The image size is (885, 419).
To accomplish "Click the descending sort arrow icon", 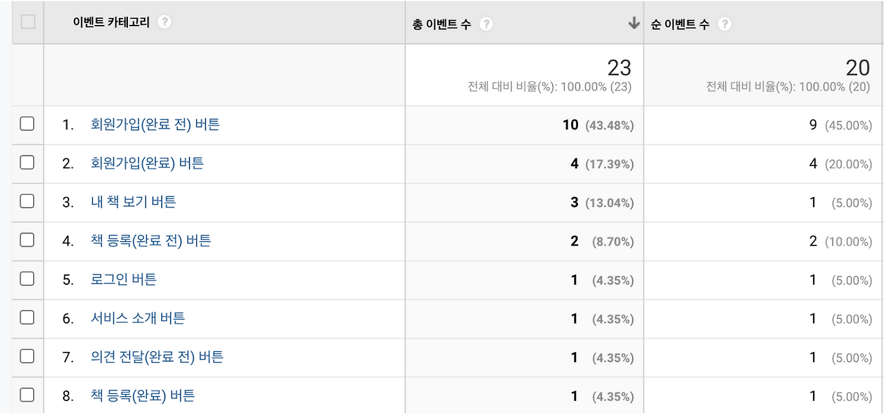I will 634,24.
